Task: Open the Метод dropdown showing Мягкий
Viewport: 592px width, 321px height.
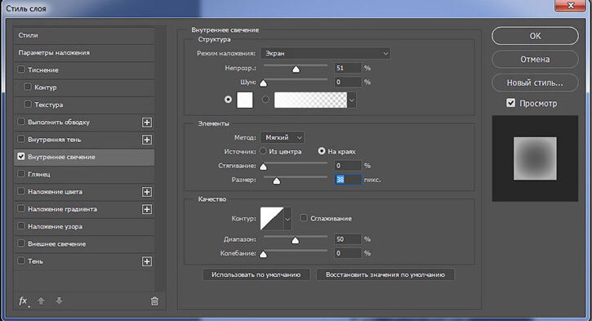Action: (283, 137)
